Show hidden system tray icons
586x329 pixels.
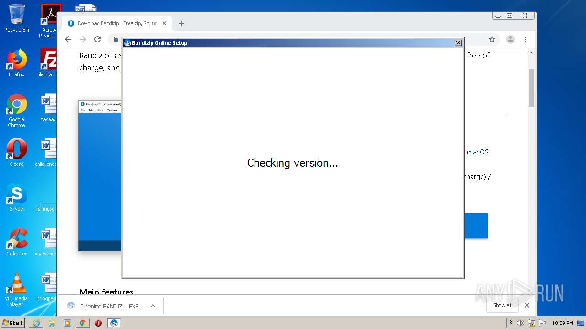pos(510,323)
